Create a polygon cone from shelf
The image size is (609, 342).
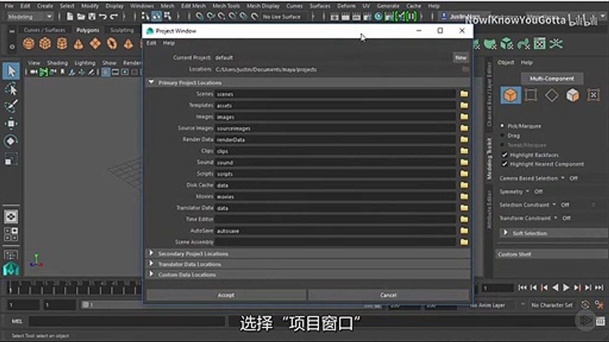pos(79,44)
